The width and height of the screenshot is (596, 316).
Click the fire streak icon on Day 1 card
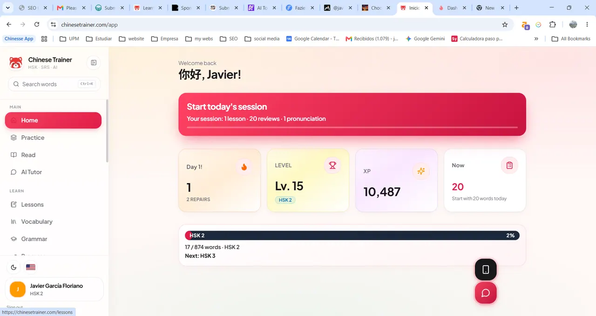click(x=244, y=167)
